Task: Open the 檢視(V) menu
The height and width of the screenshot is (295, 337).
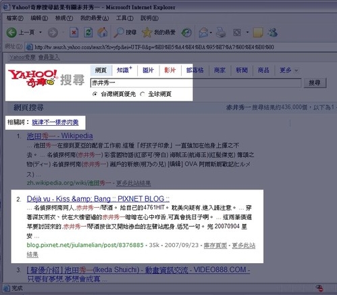Action: pyautogui.click(x=64, y=18)
